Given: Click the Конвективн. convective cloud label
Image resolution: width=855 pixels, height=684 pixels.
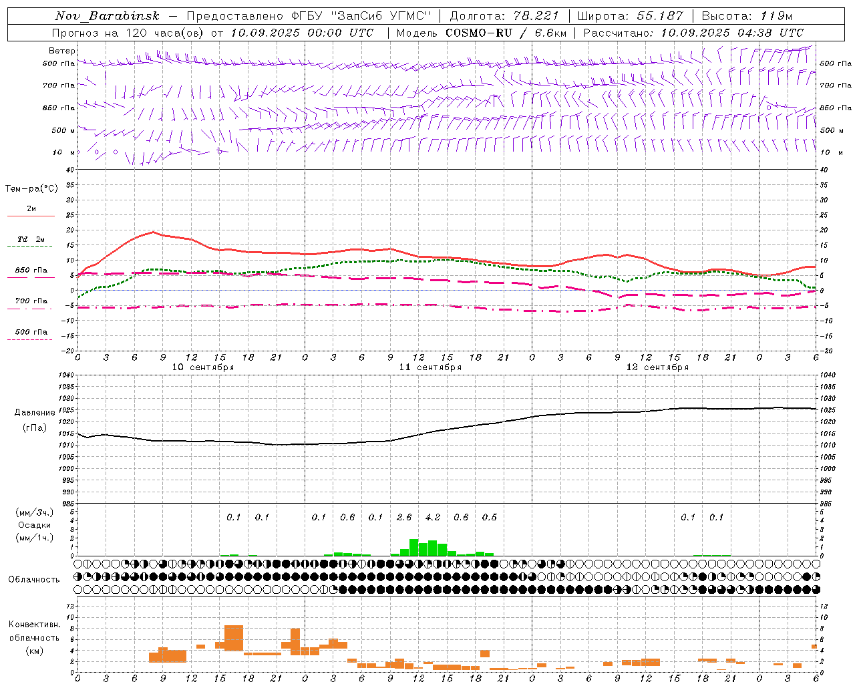Looking at the screenshot, I should [35, 625].
